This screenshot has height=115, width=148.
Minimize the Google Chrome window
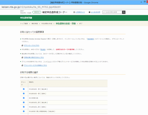click(x=141, y=2)
